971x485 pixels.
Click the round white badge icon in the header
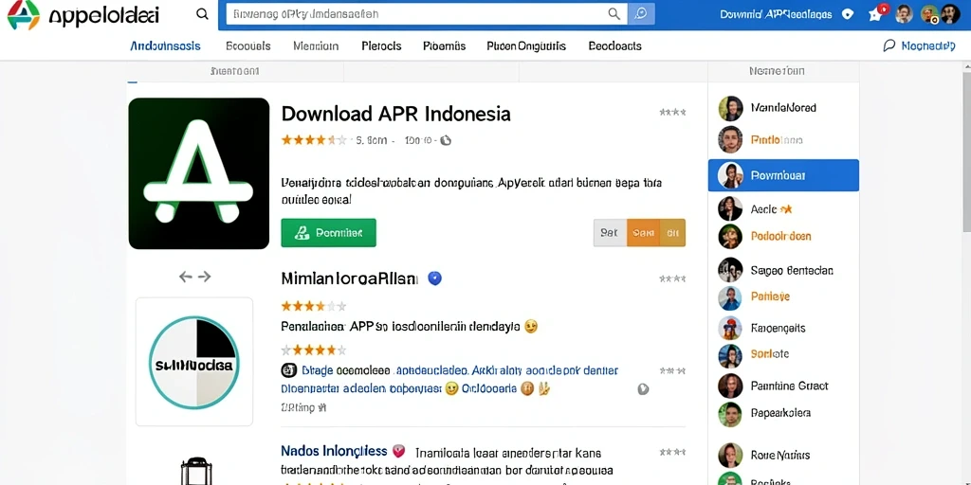tap(848, 14)
